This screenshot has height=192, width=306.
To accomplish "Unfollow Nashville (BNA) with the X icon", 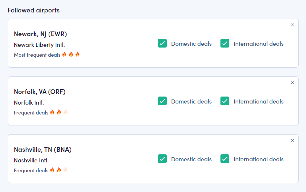I will coord(292,140).
